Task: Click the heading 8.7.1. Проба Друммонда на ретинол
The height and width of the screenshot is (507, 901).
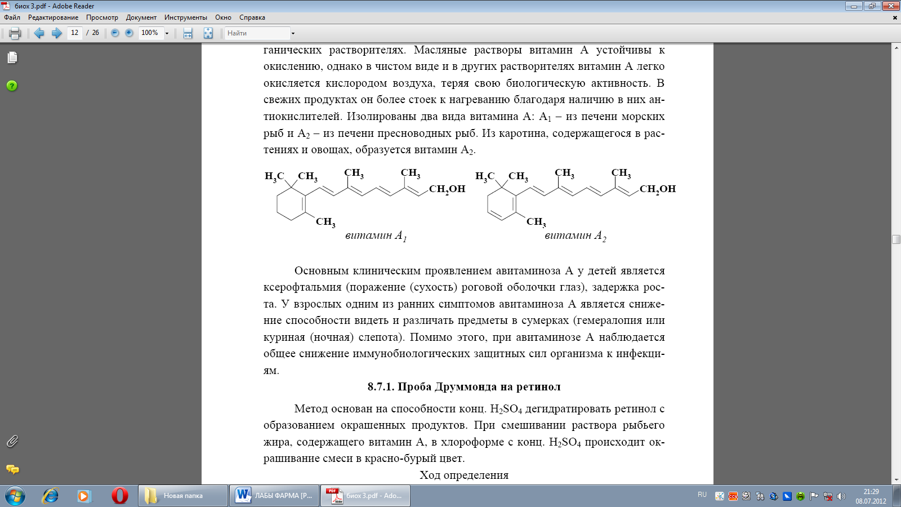Action: click(x=464, y=387)
